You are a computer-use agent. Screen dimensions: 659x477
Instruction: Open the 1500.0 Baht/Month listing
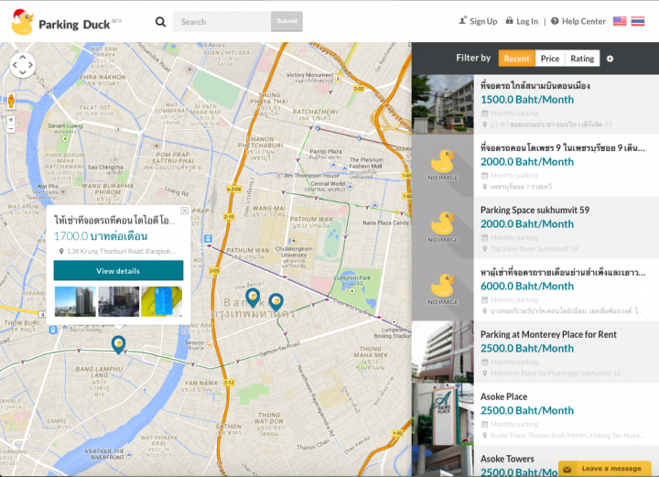(x=535, y=104)
